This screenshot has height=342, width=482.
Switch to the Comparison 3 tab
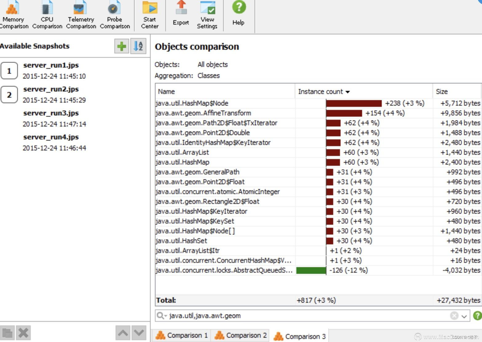299,336
